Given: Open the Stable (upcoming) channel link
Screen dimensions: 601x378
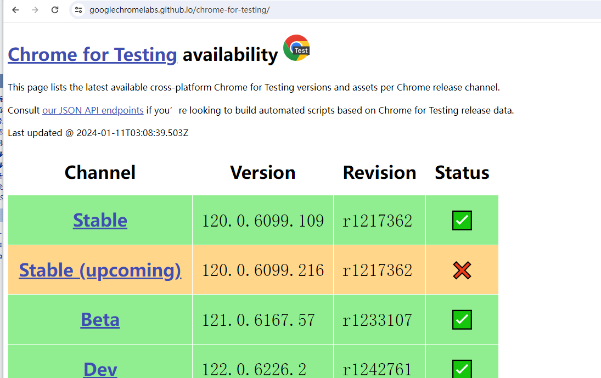Looking at the screenshot, I should pyautogui.click(x=100, y=270).
